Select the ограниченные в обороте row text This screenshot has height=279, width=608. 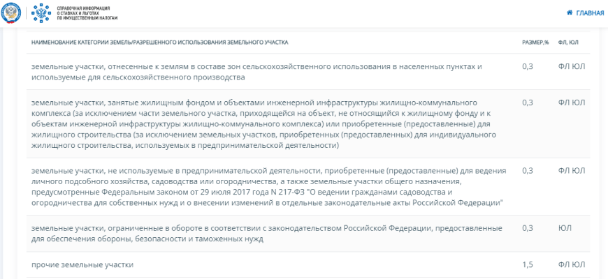click(267, 234)
